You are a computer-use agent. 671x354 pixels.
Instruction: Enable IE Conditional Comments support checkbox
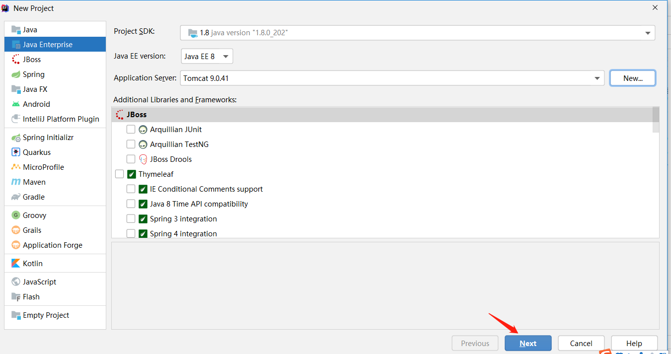tap(131, 189)
